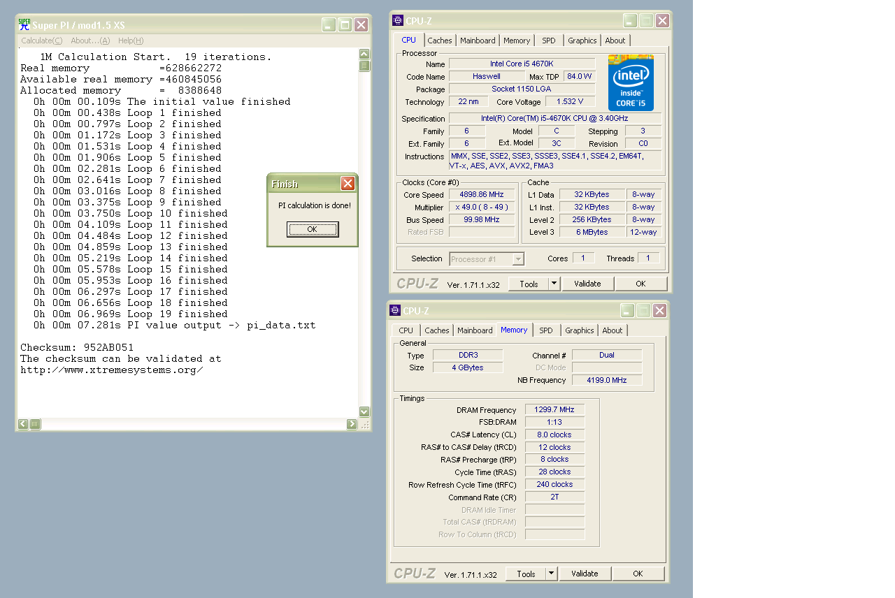Open Graphics tab in bottom CPU-Z window

point(579,330)
